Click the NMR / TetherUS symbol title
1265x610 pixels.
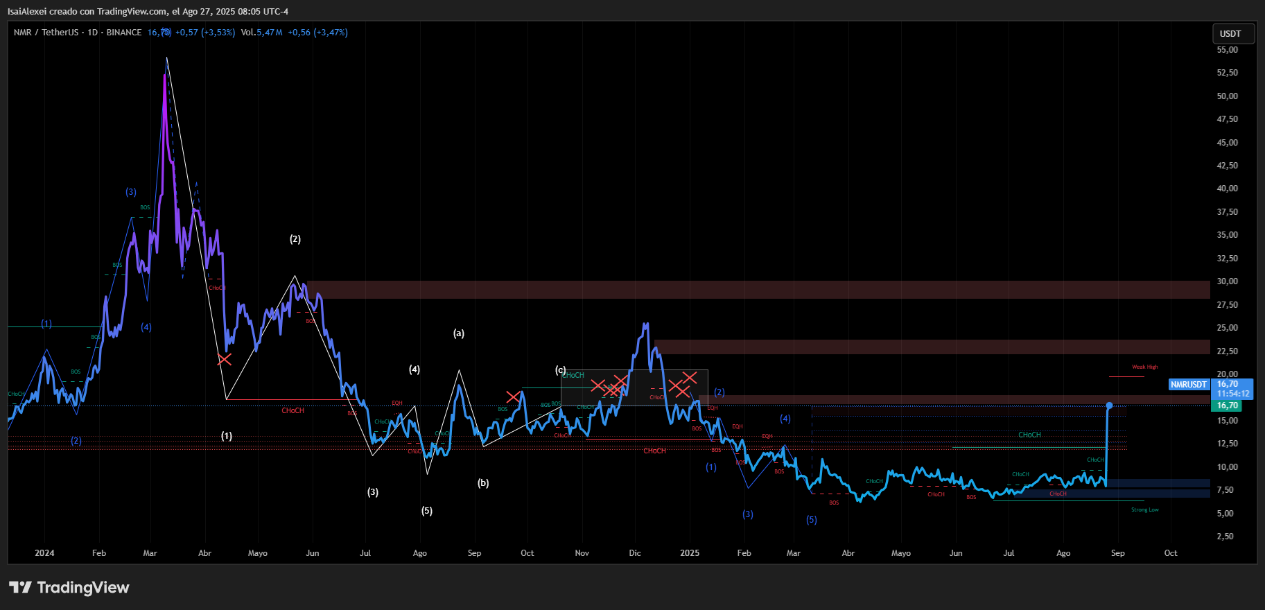tap(46, 33)
